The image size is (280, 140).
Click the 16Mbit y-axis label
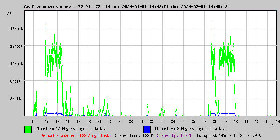16,29
